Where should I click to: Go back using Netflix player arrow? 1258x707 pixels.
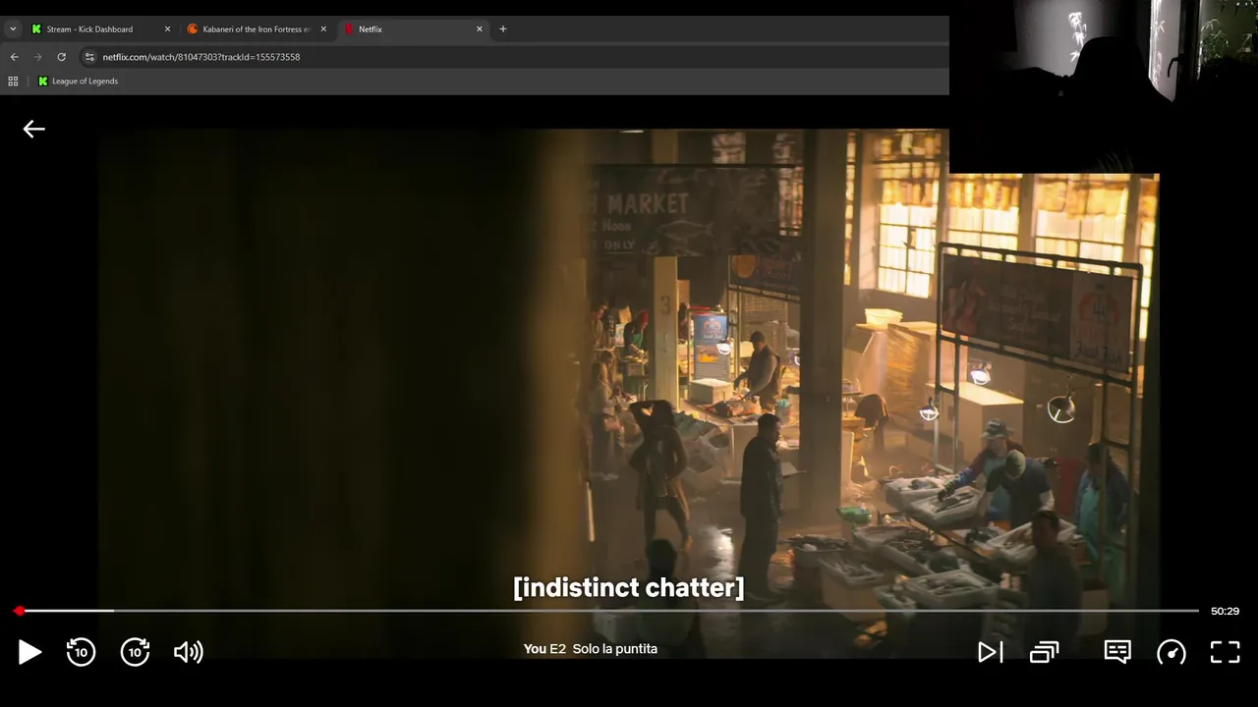[x=34, y=129]
